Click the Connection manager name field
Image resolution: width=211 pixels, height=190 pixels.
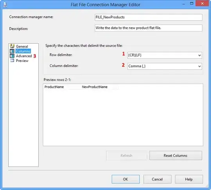click(148, 17)
